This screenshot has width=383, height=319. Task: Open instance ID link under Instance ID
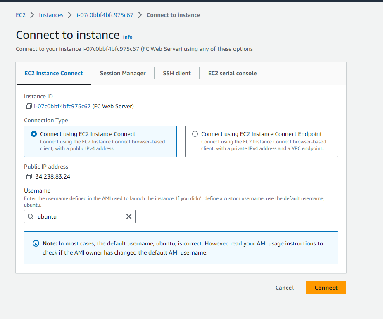pos(62,106)
